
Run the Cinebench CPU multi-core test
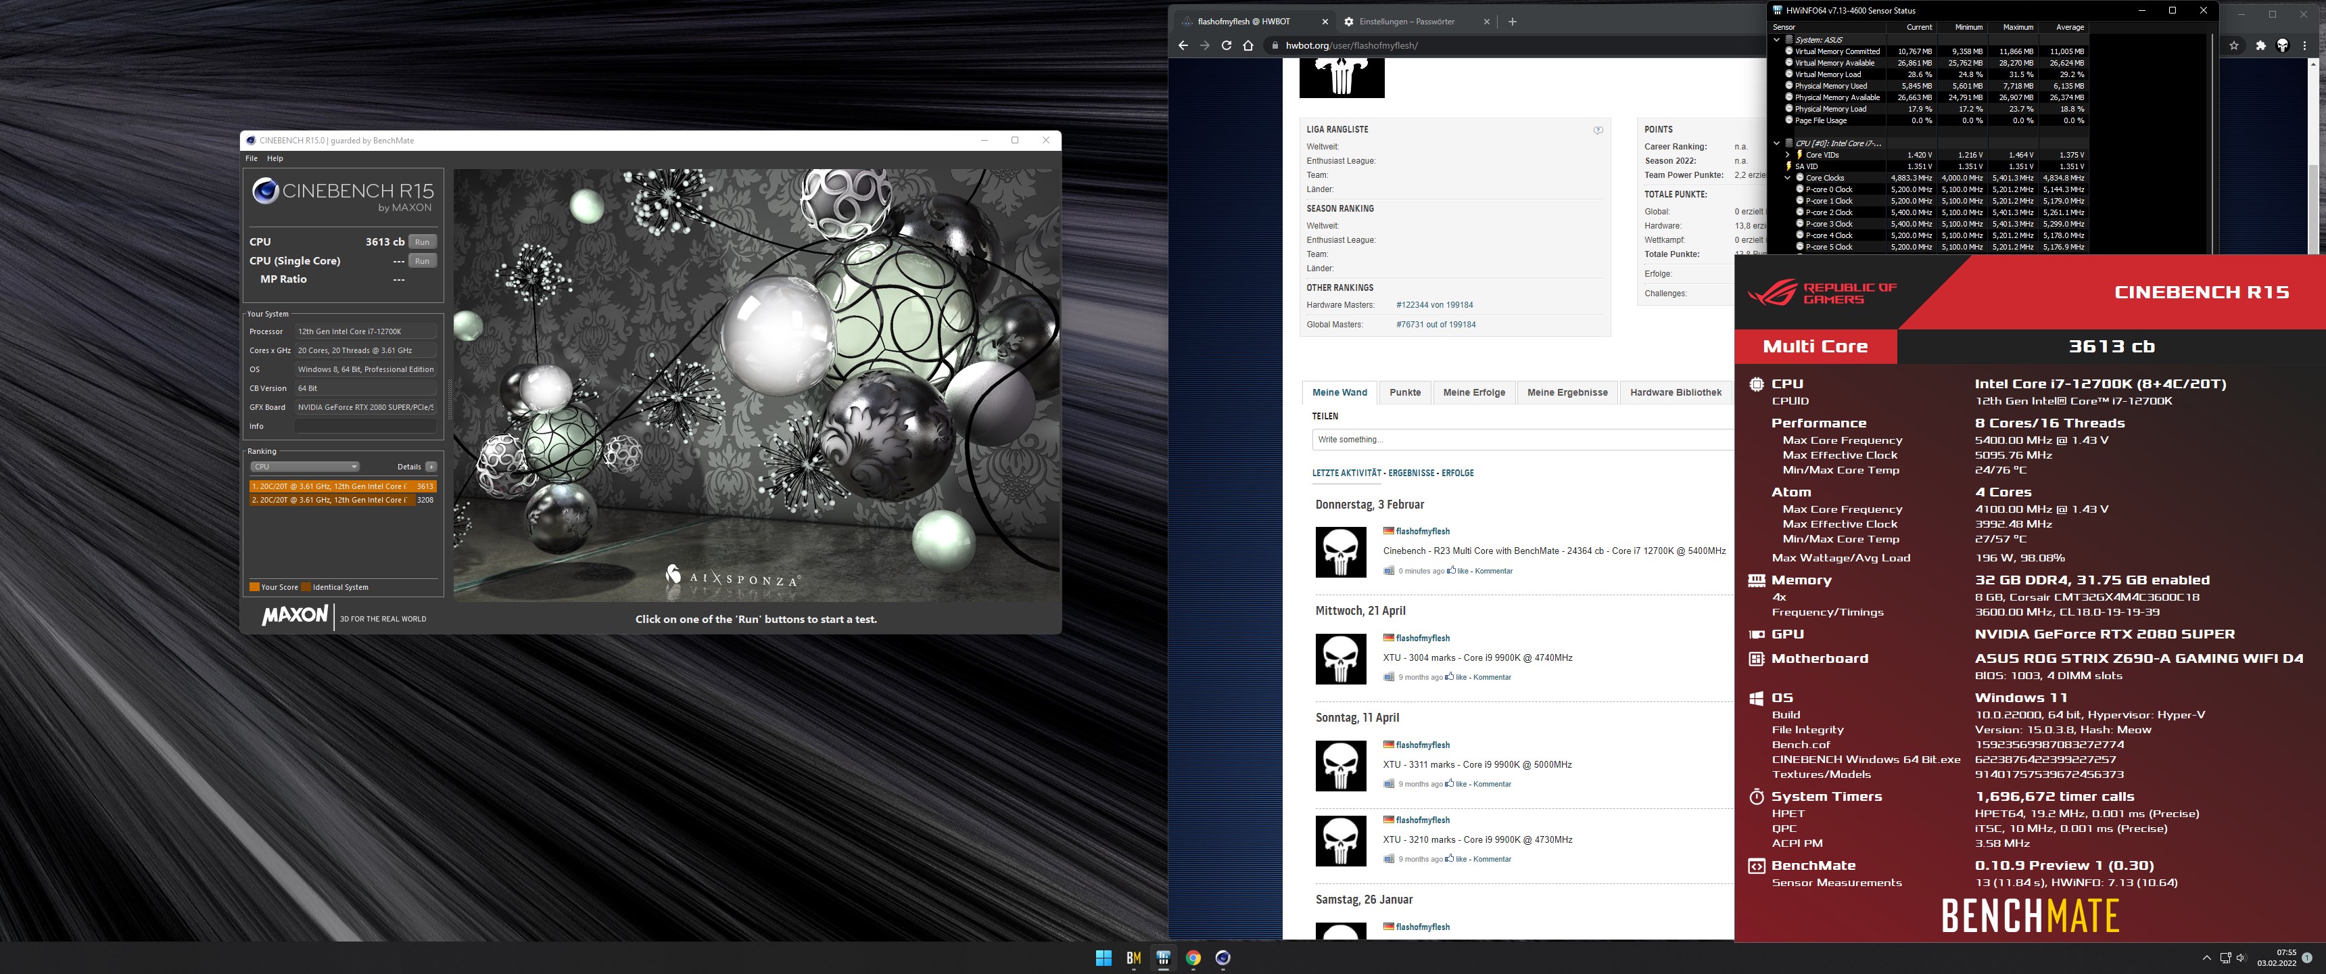coord(422,242)
